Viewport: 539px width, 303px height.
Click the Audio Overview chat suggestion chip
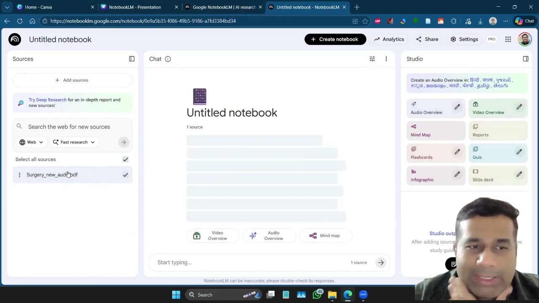(x=269, y=236)
